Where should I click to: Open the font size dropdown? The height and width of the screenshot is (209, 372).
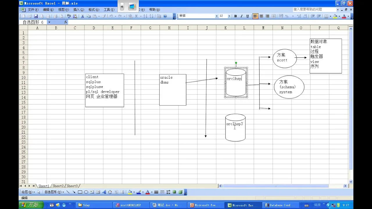coord(229,16)
